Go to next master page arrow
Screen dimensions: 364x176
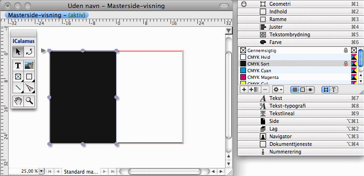click(105, 172)
